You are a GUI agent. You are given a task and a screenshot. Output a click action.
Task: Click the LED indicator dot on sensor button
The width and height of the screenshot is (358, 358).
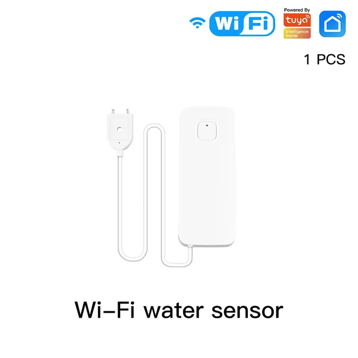point(207,125)
